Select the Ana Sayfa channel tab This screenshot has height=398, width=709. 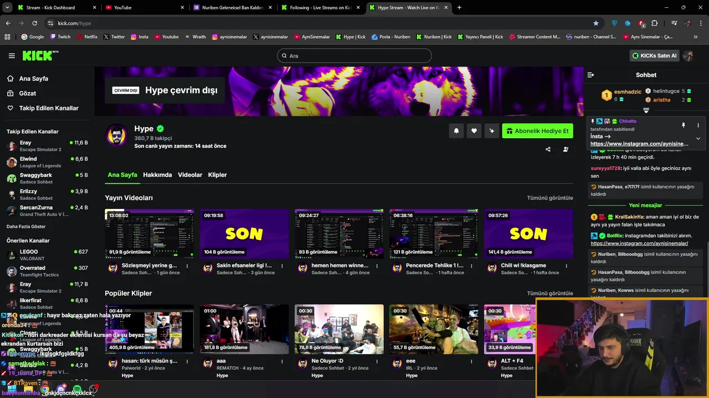pyautogui.click(x=122, y=175)
